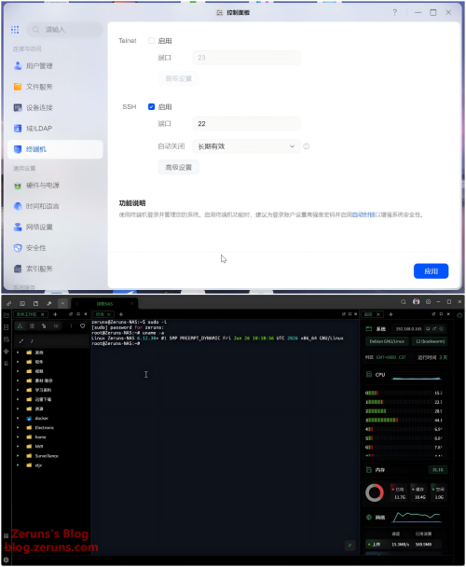Select the list view icon in file toolbar
Screen dimensions: 466x567
pos(32,326)
